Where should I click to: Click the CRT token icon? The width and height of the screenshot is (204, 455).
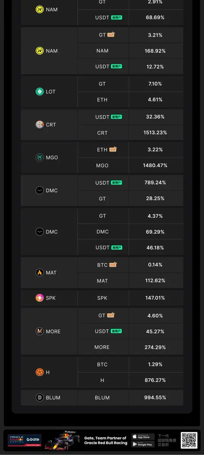40,125
